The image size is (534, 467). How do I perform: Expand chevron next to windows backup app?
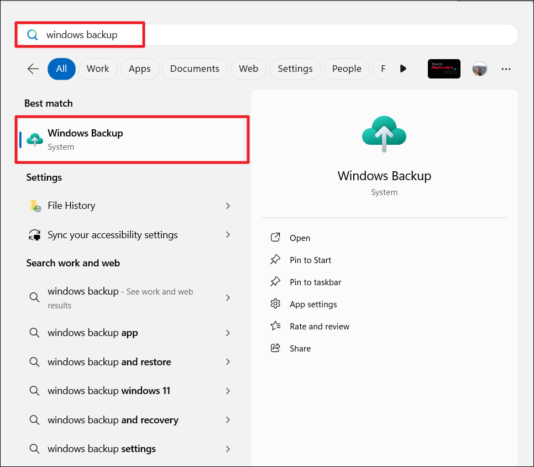(228, 333)
